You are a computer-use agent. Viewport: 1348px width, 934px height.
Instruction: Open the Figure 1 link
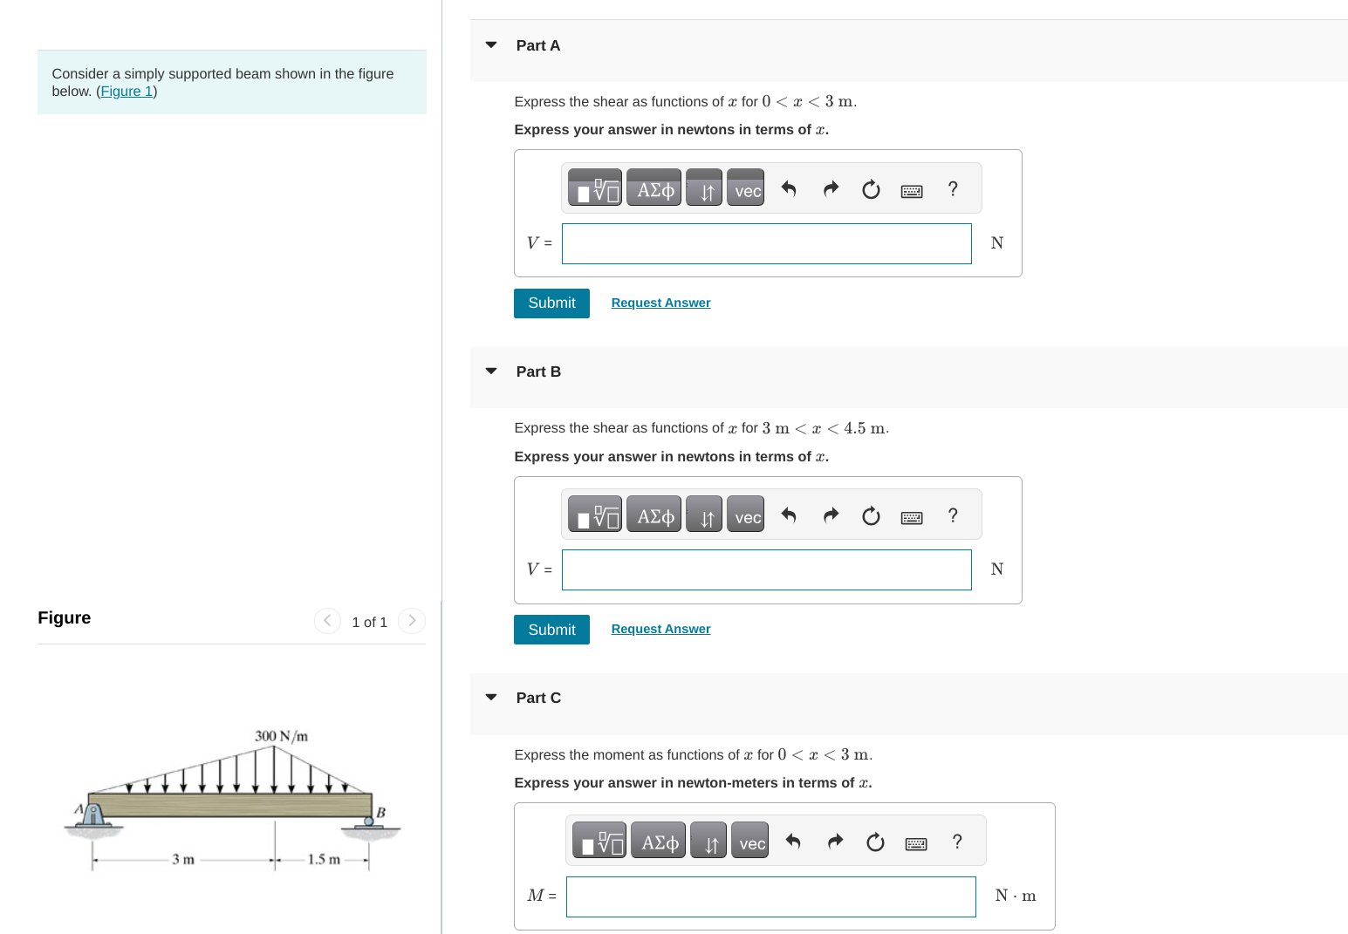tap(127, 91)
